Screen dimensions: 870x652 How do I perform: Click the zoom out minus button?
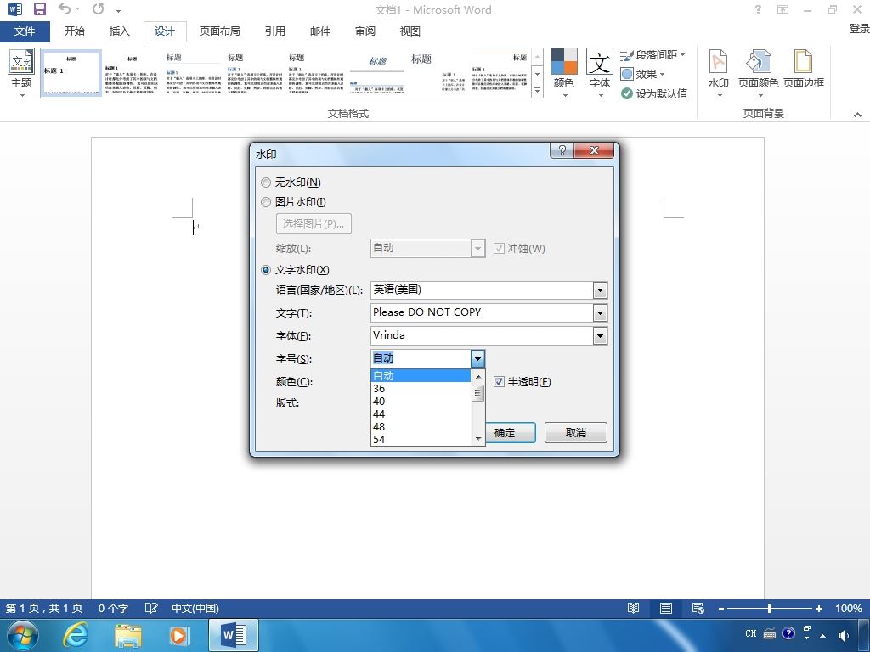coord(721,609)
